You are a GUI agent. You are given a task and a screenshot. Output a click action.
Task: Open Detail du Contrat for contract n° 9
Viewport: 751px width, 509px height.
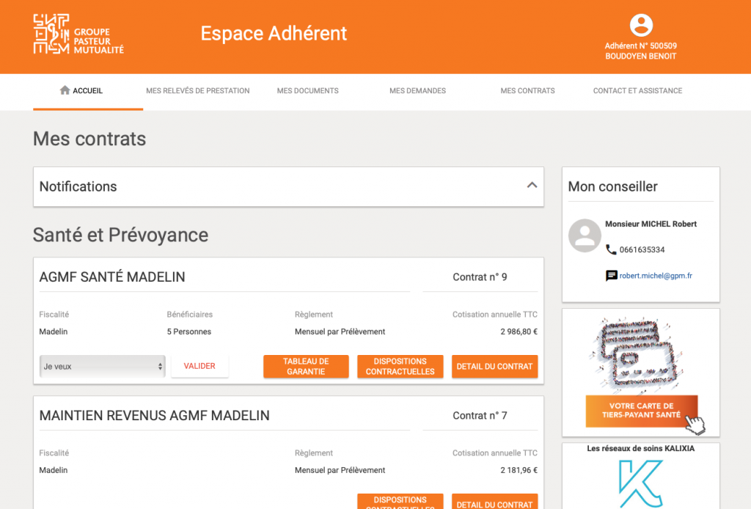[494, 367]
